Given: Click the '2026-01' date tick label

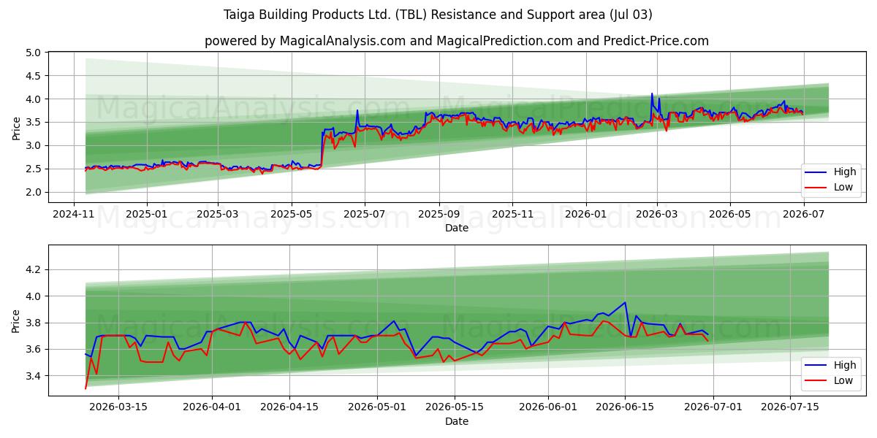Looking at the screenshot, I should tap(585, 214).
